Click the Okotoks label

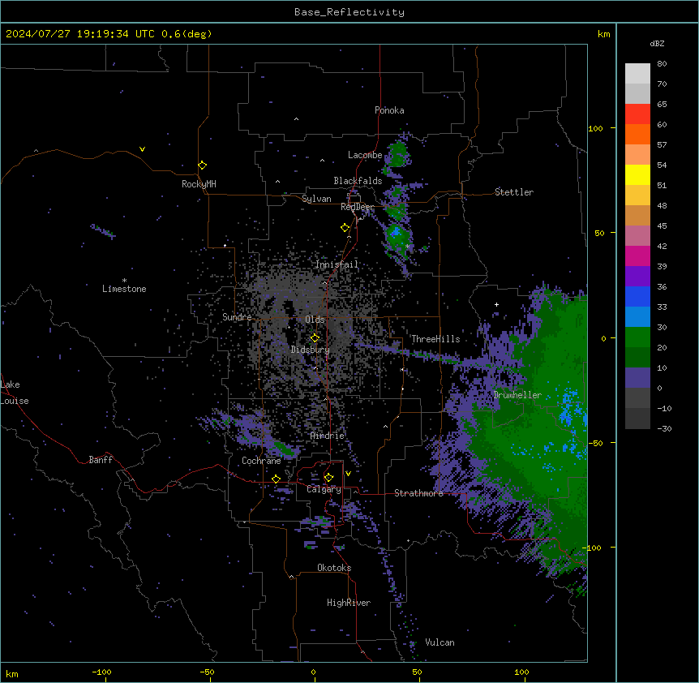pos(334,568)
